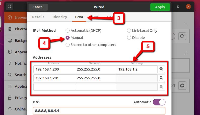Image resolution: width=200 pixels, height=115 pixels.
Task: Click the Bluetooth icon in the sidebar
Action: coord(10,29)
